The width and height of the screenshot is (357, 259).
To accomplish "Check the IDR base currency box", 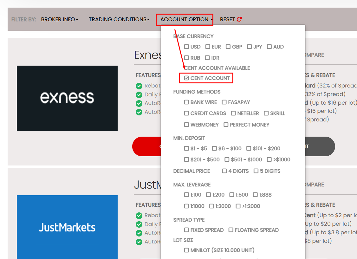I will pyautogui.click(x=207, y=58).
